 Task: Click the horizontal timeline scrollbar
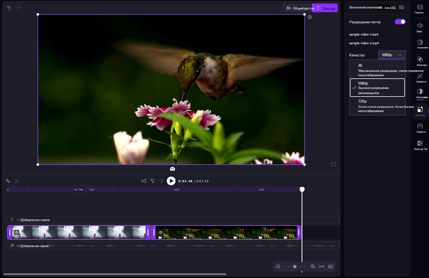coord(115,274)
